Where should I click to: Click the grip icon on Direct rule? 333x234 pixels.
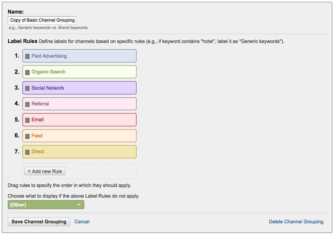click(27, 152)
